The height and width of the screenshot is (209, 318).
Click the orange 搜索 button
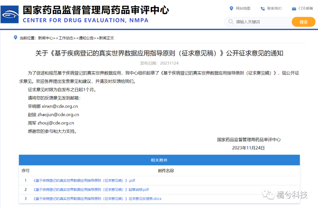tap(303, 22)
